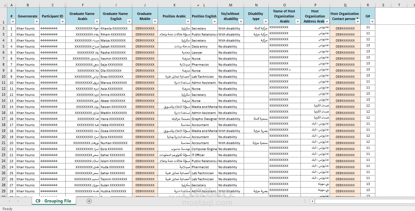Select cell Suzan XXXXXXXX
Image resolution: width=415 pixels, height=211 pixels.
coord(116,185)
